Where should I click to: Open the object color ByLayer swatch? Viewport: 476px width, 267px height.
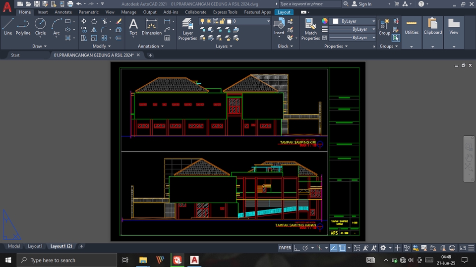(x=353, y=21)
